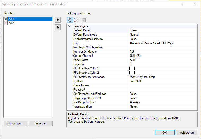Change SingleJingleModeInPfl value False

click(x=163, y=98)
